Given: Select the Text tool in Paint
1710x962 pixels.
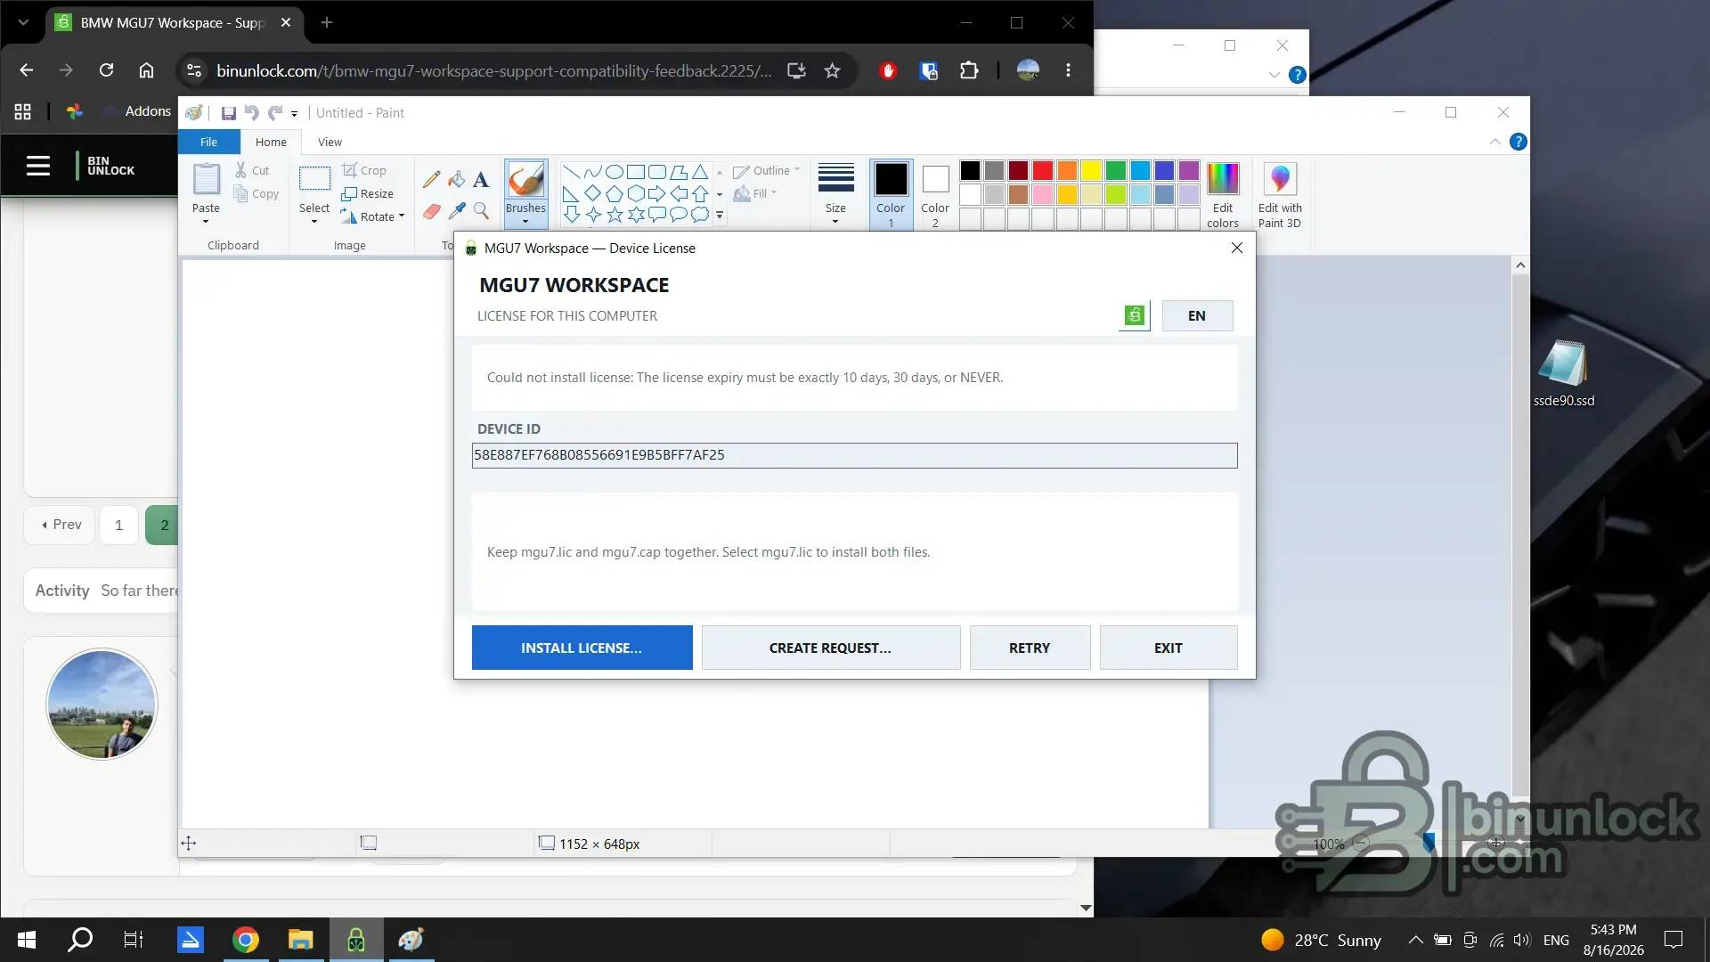Looking at the screenshot, I should pos(481,179).
